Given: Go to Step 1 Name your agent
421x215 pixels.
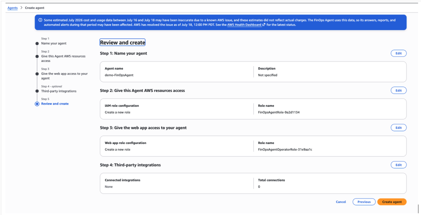Looking at the screenshot, I should (54, 43).
